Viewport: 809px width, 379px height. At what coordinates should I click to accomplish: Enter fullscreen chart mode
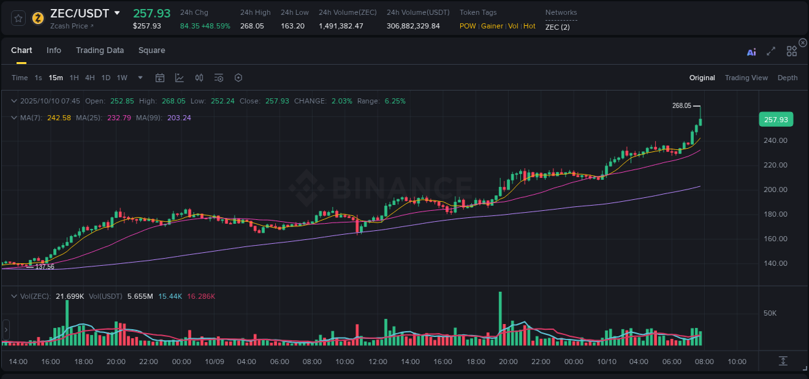point(771,52)
